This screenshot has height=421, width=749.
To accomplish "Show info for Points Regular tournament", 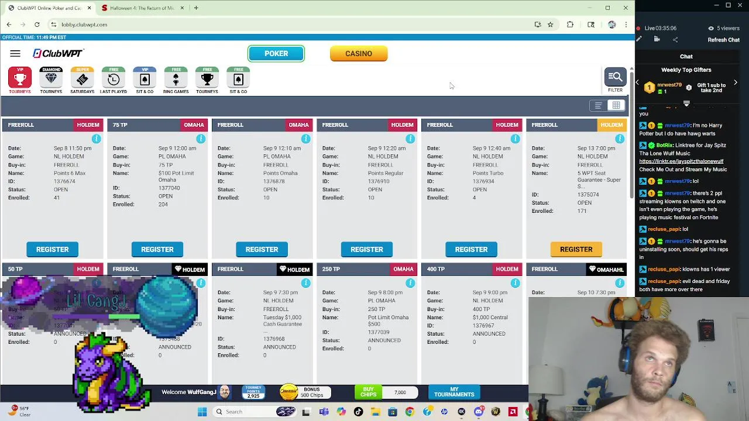I will (410, 139).
